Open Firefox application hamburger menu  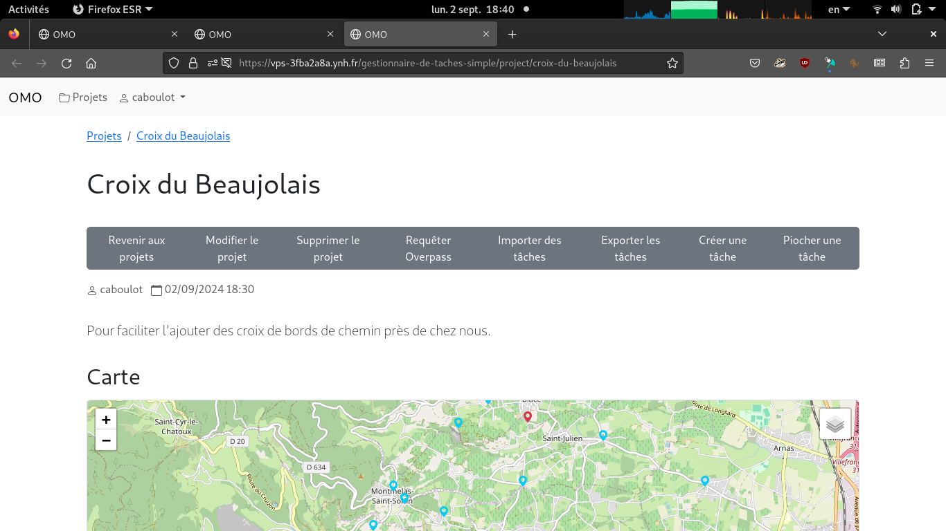[x=929, y=63]
